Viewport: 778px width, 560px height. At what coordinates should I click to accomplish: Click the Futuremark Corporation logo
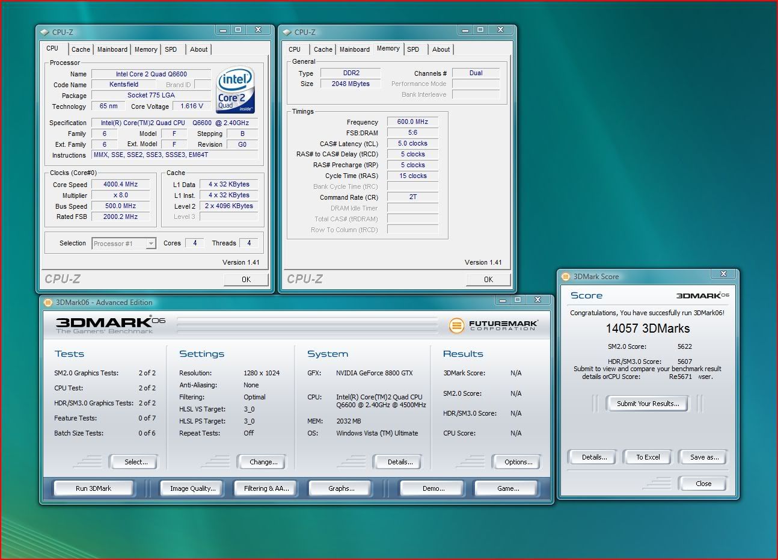click(x=493, y=325)
